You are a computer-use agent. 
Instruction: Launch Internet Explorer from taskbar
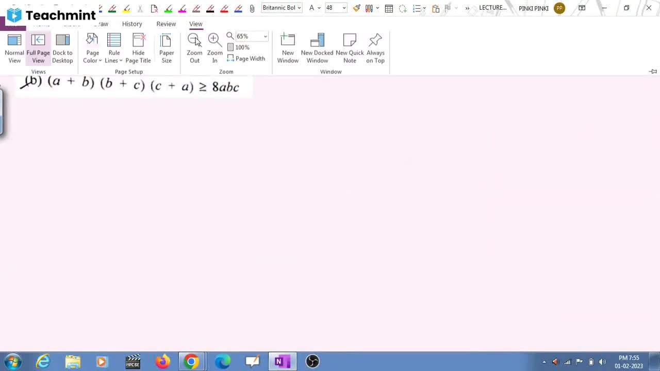click(x=43, y=362)
